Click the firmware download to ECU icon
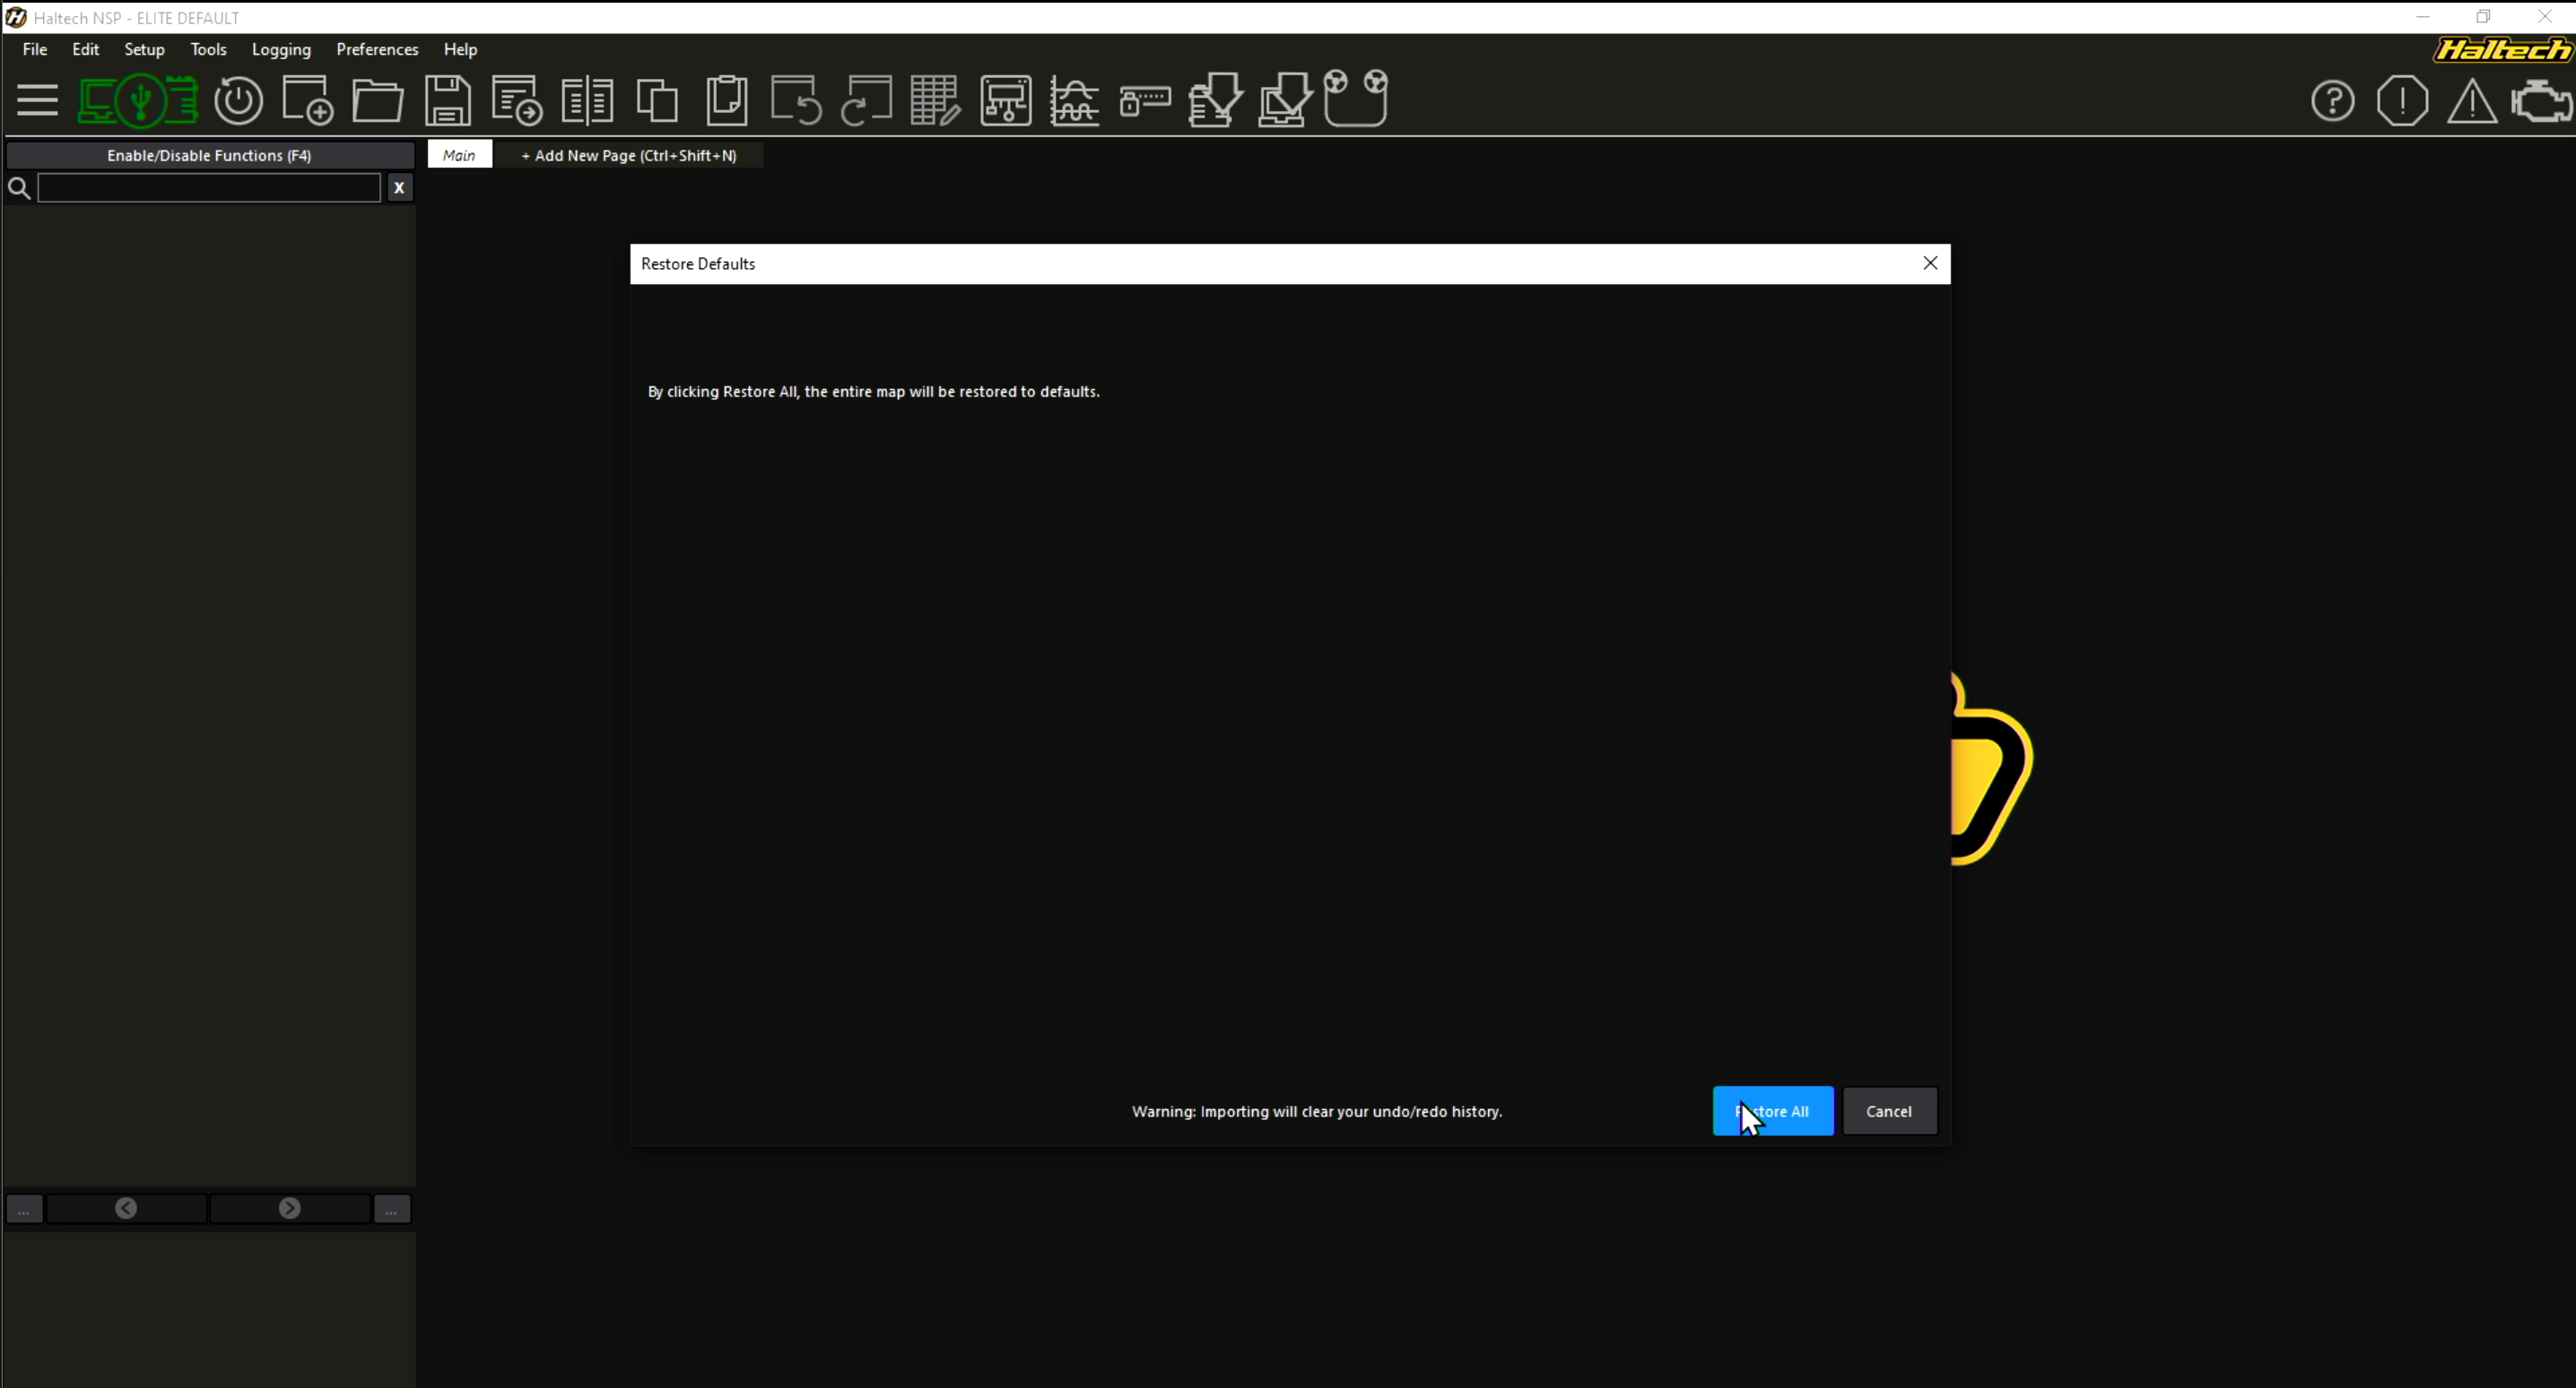The image size is (2576, 1388). point(1215,100)
